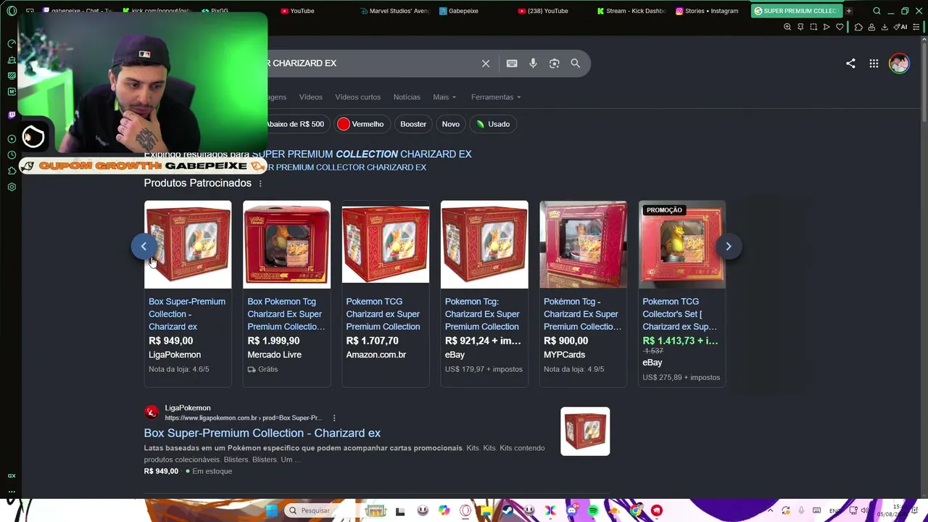This screenshot has height=522, width=928.
Task: Open the three-dot menu for LigaPokemon result
Action: (334, 418)
